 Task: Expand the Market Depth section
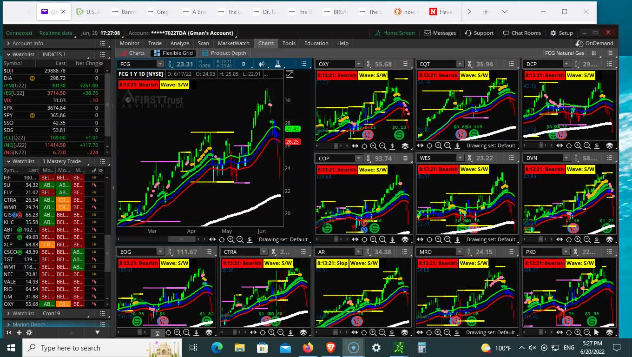[x=8, y=324]
